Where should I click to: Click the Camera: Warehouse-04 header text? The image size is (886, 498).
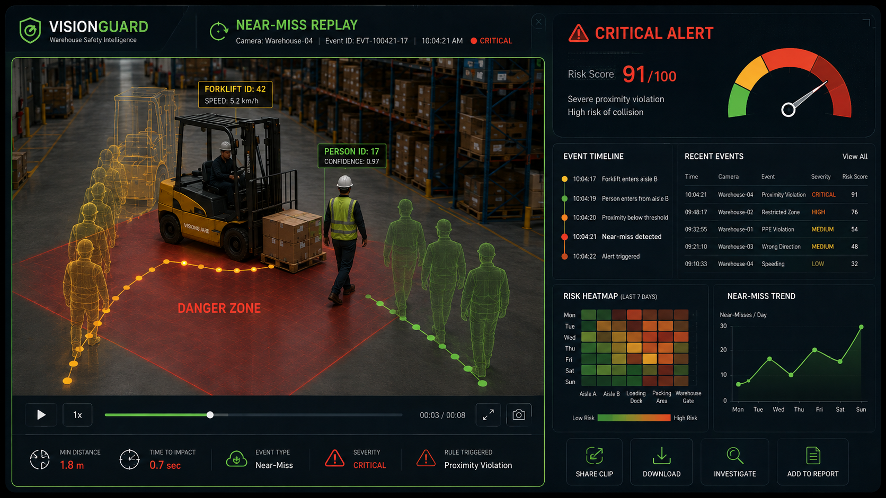pyautogui.click(x=274, y=41)
